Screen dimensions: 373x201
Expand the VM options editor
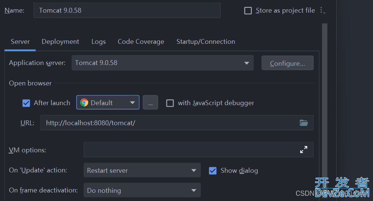click(x=304, y=150)
